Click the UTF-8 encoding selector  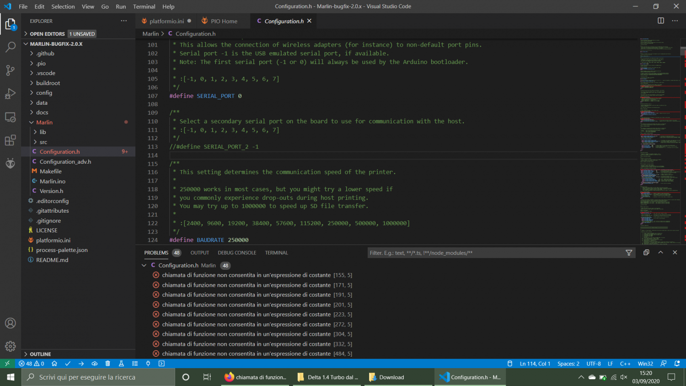tap(594, 364)
